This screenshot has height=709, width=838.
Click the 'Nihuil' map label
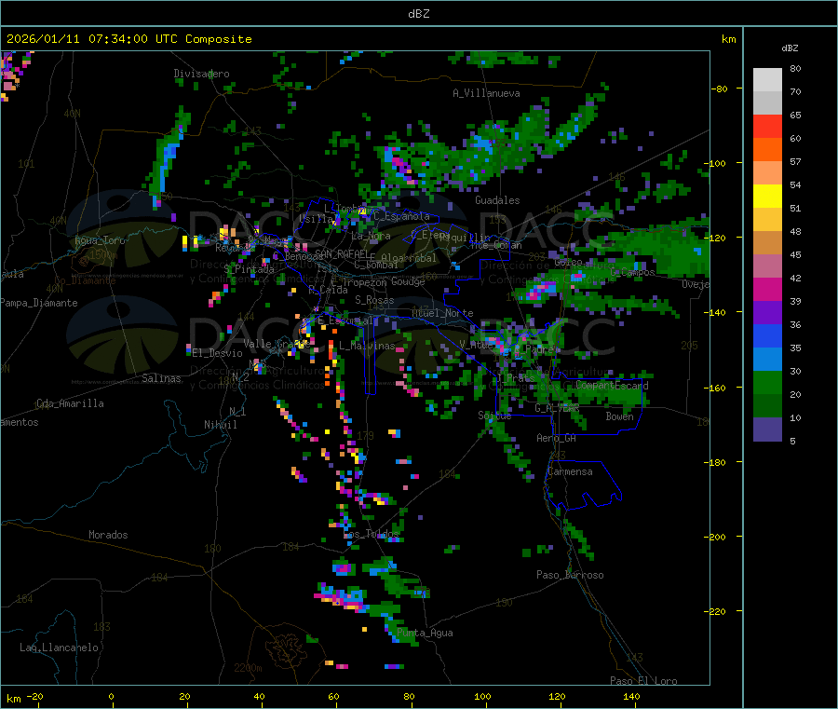tap(220, 425)
